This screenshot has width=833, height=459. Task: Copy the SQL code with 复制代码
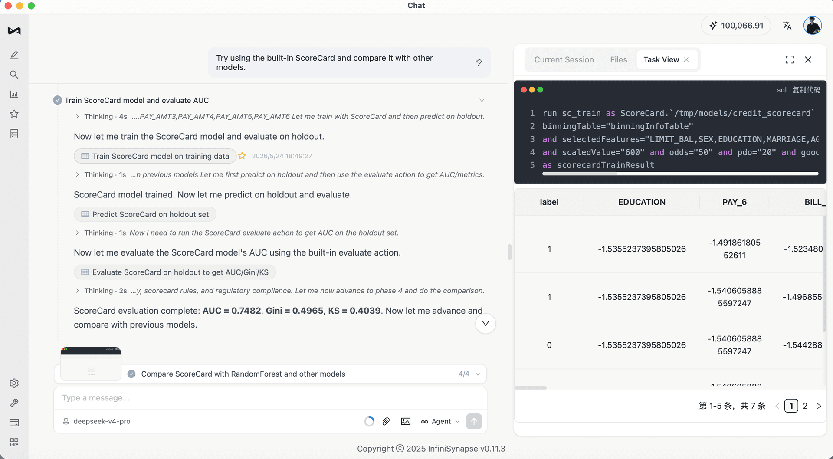(x=807, y=90)
